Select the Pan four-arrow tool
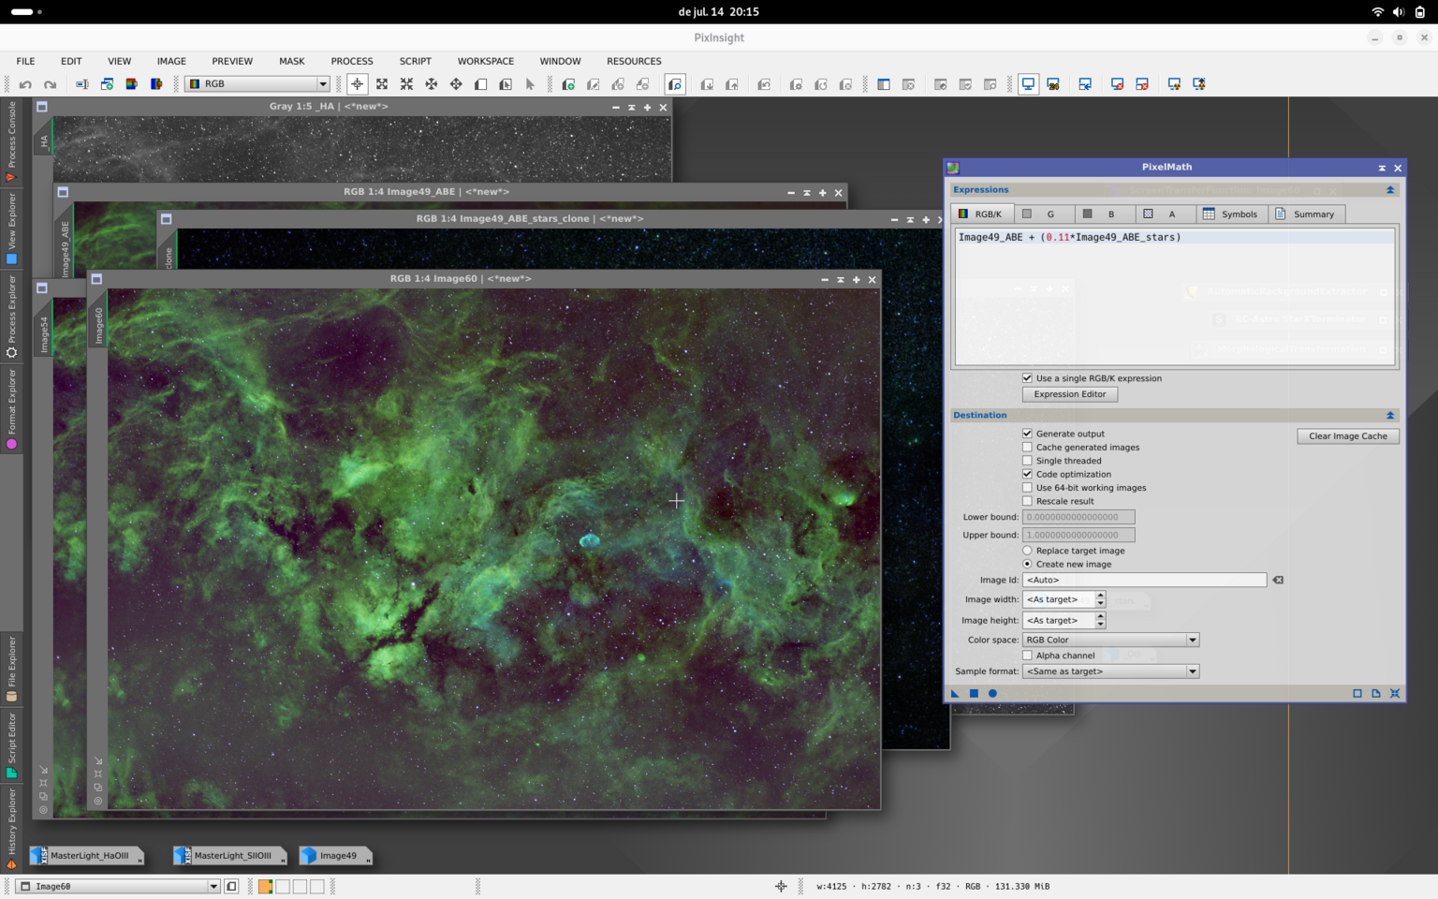This screenshot has width=1438, height=899. [x=456, y=84]
